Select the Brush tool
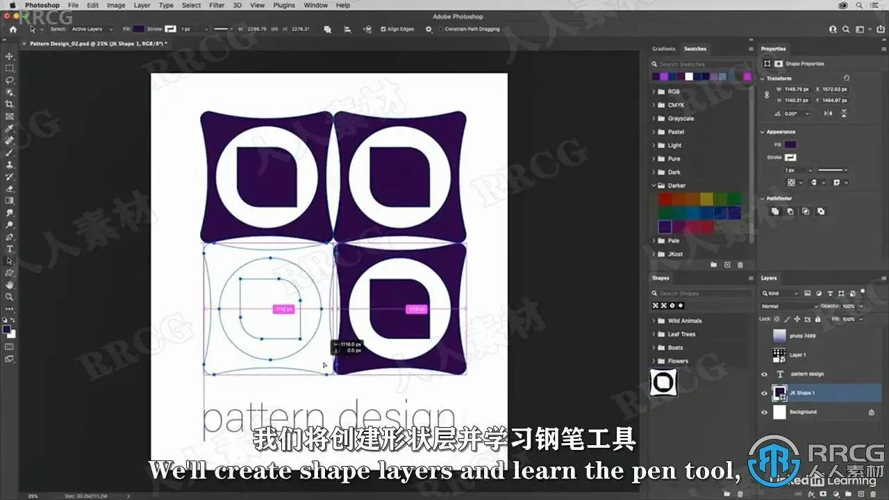 click(9, 152)
